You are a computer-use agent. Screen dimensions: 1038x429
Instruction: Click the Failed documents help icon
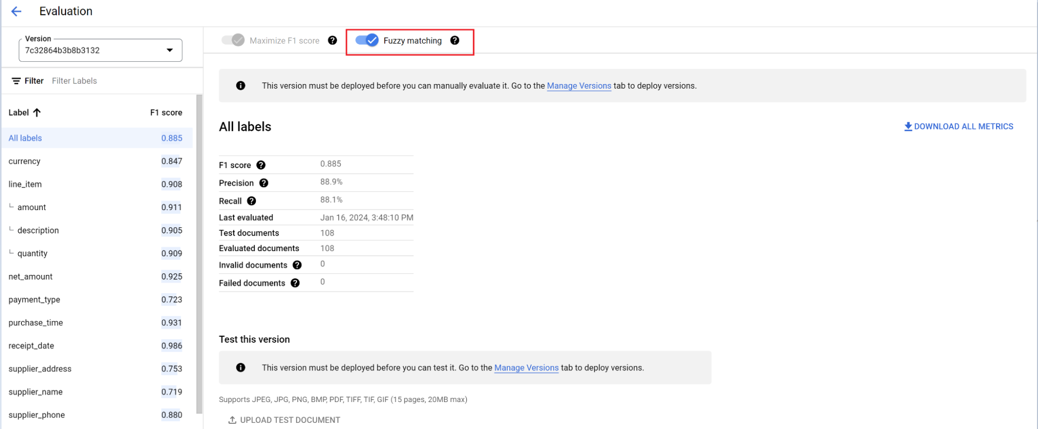point(295,283)
